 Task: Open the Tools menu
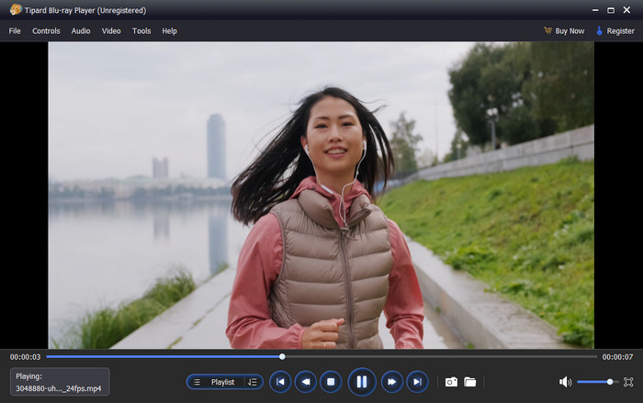pyautogui.click(x=141, y=30)
